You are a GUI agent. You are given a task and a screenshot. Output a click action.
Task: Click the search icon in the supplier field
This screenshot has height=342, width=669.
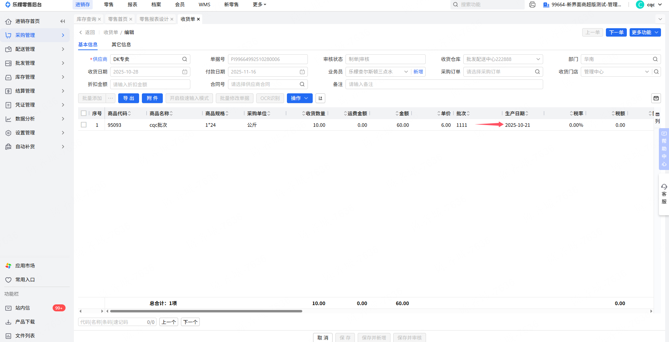(x=184, y=59)
